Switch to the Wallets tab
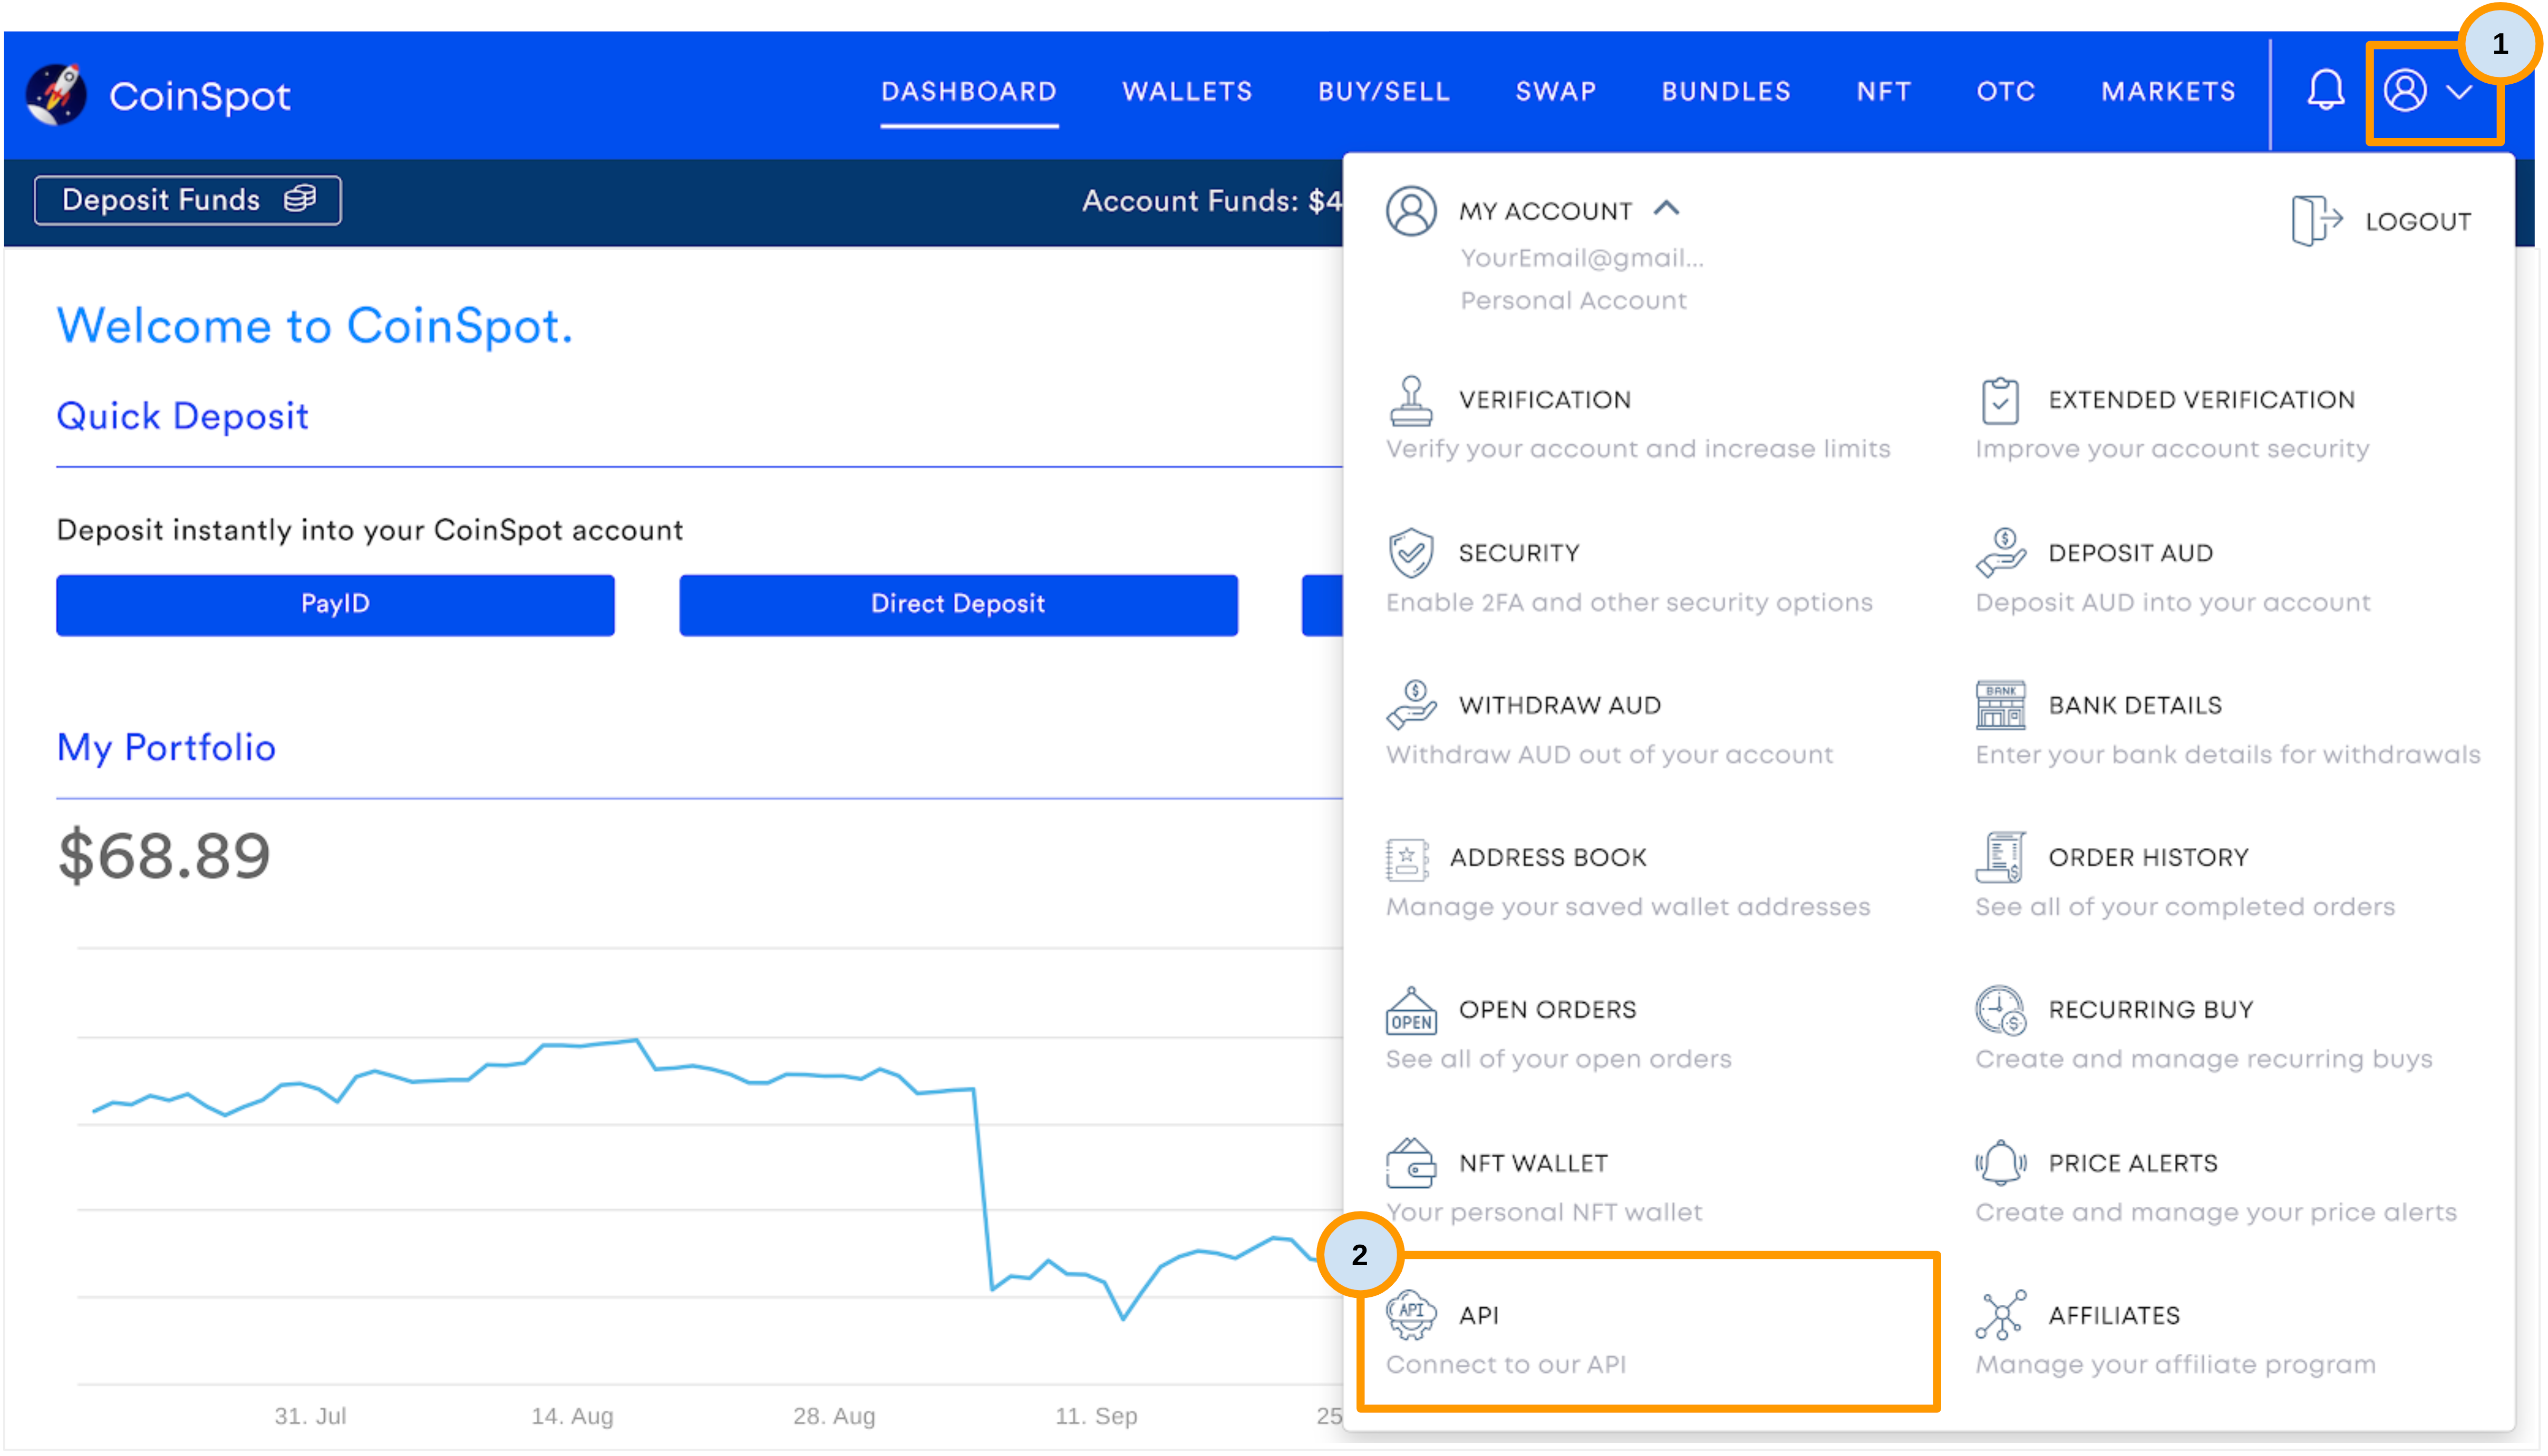The height and width of the screenshot is (1456, 2548). pos(1187,91)
